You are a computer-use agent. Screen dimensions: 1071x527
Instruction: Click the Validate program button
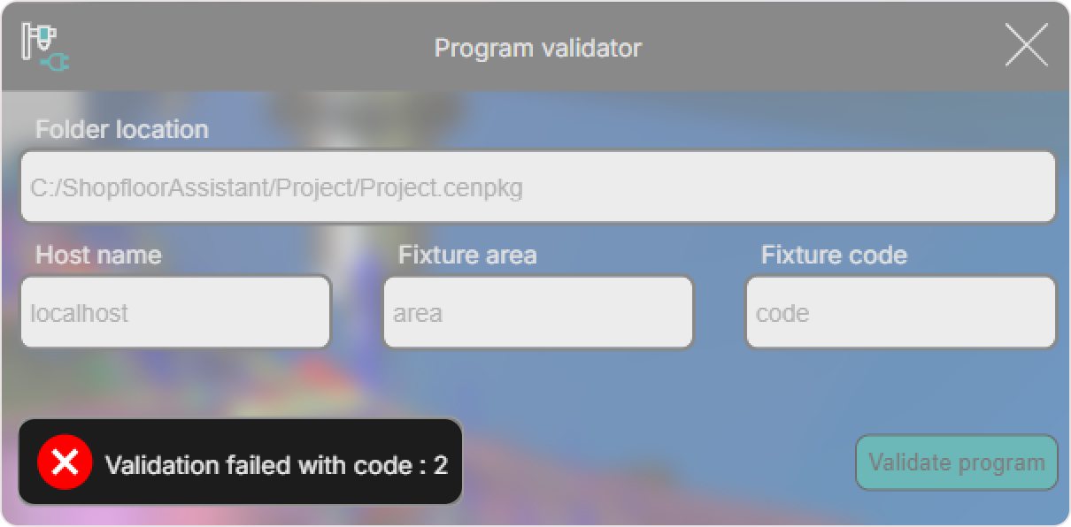click(x=956, y=462)
